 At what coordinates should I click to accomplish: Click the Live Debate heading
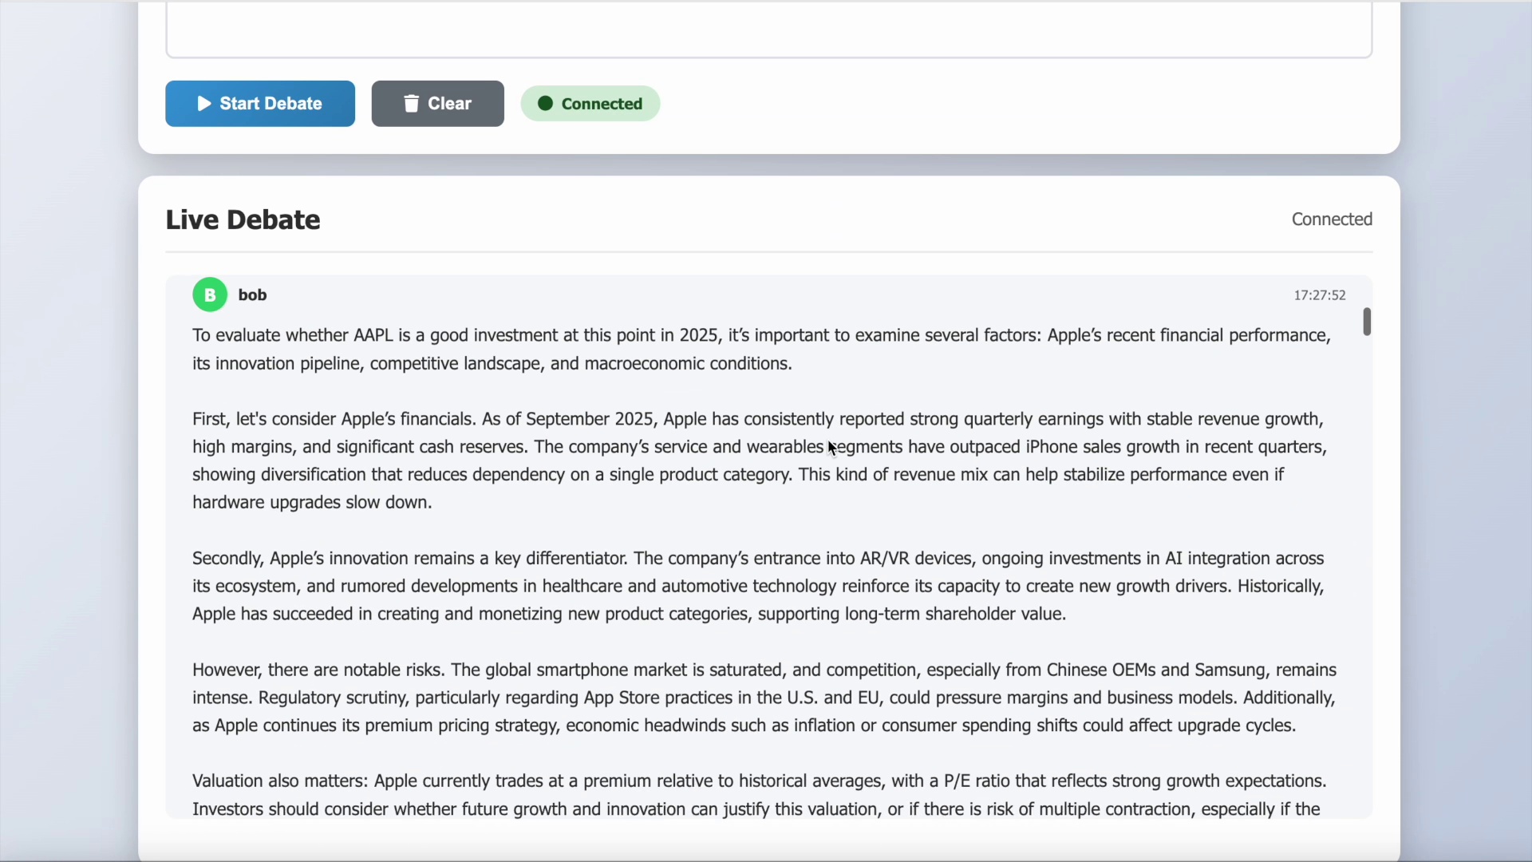[x=243, y=220]
